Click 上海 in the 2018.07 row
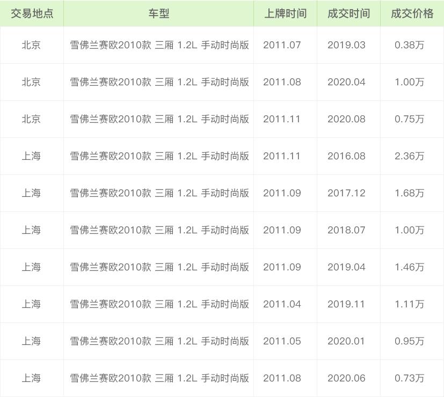Image resolution: width=444 pixels, height=397 pixels. 31,230
